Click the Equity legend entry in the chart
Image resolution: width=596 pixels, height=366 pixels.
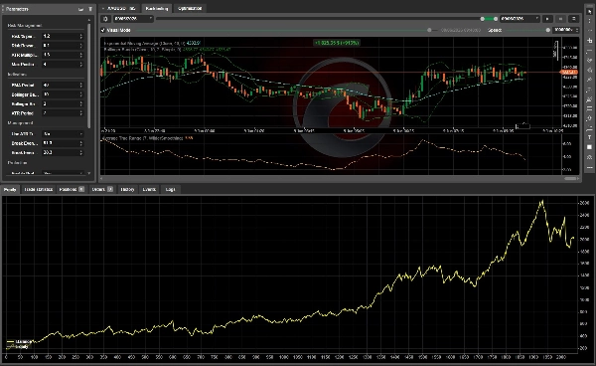click(18, 347)
